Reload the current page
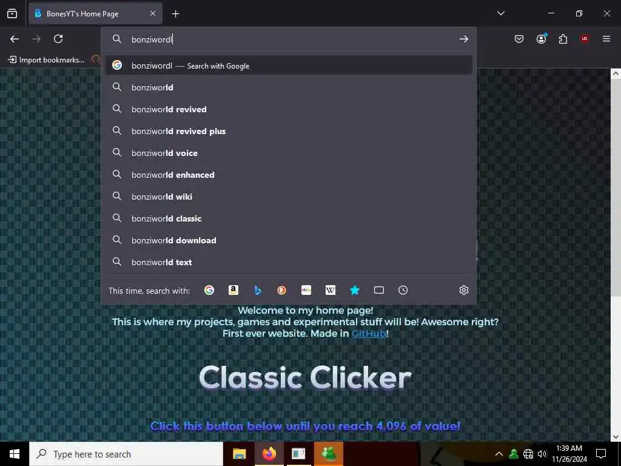This screenshot has width=621, height=466. [58, 39]
